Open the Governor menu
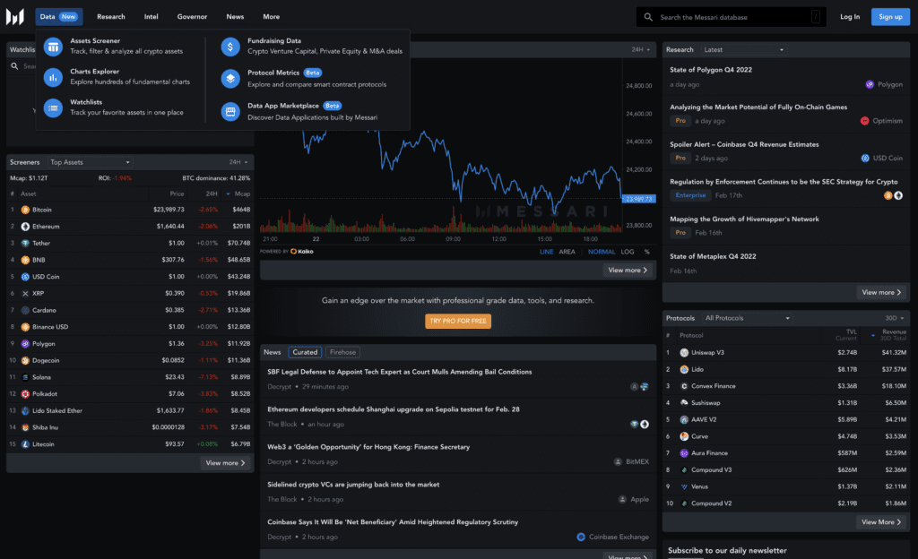 point(192,17)
